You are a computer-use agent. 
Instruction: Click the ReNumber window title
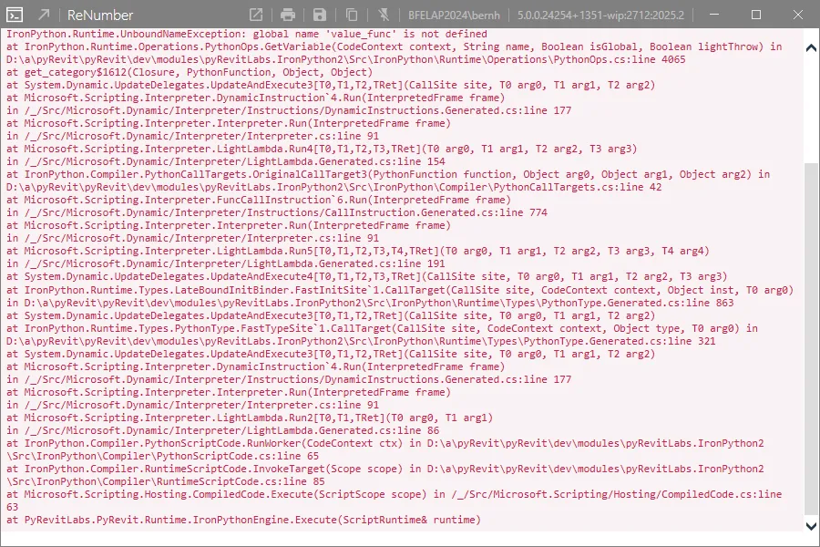coord(100,15)
